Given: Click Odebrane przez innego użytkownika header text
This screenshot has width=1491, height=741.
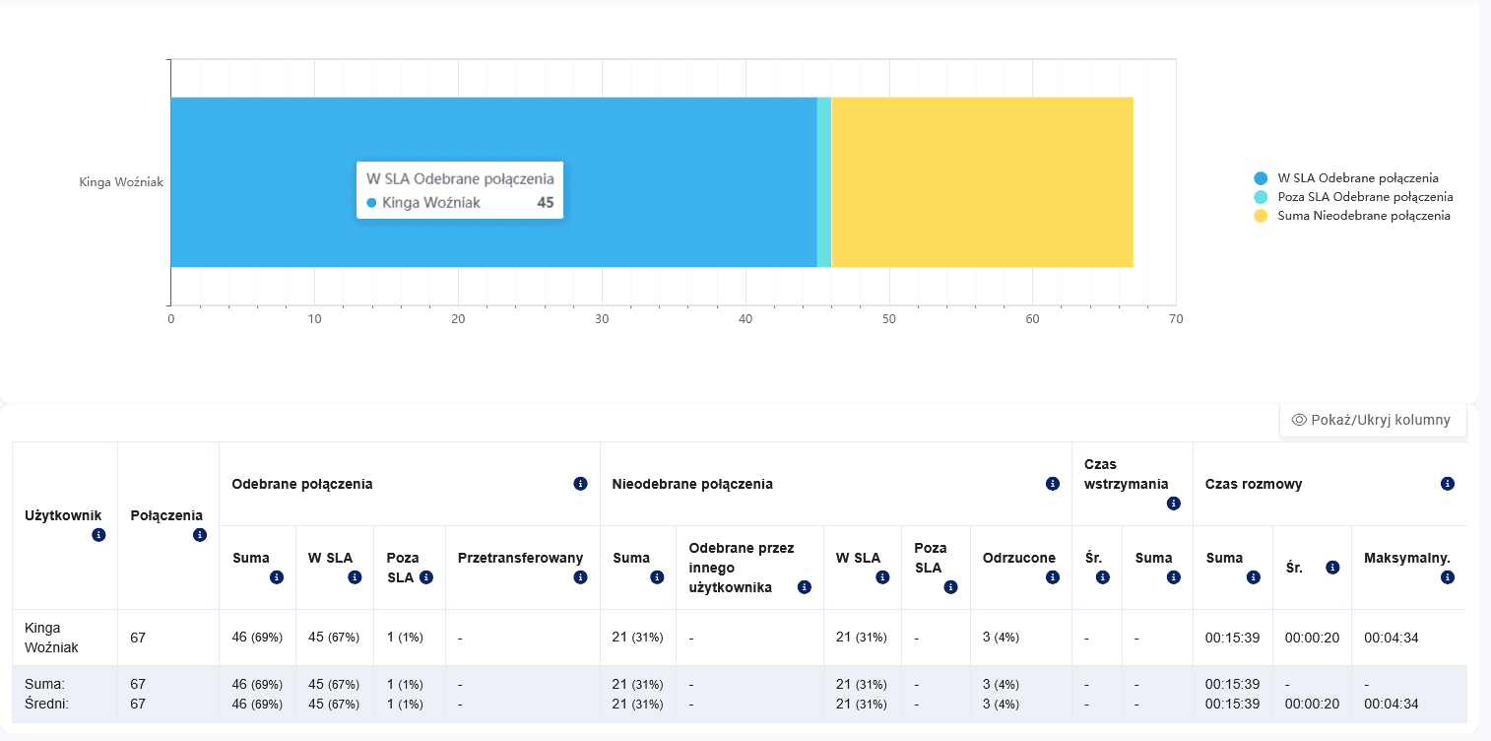Looking at the screenshot, I should 743,568.
